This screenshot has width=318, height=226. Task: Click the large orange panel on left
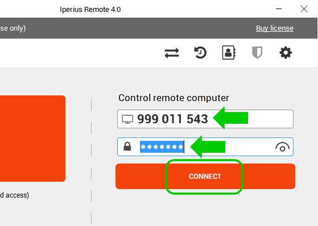(x=32, y=139)
